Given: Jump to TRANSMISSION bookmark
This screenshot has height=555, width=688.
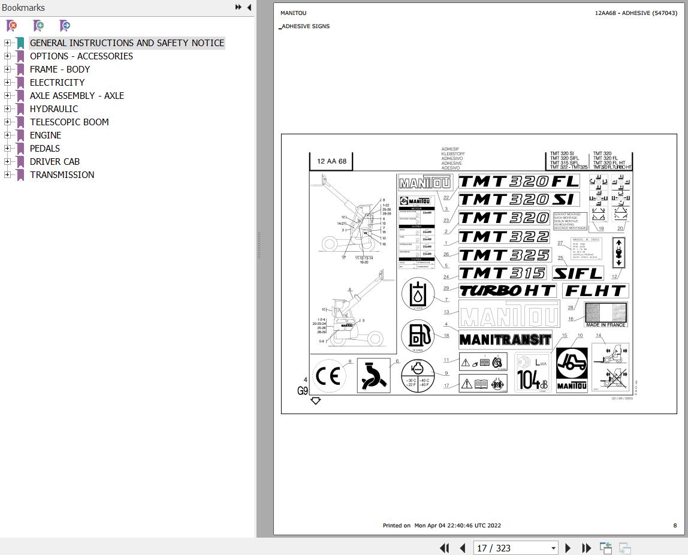Looking at the screenshot, I should coord(62,174).
